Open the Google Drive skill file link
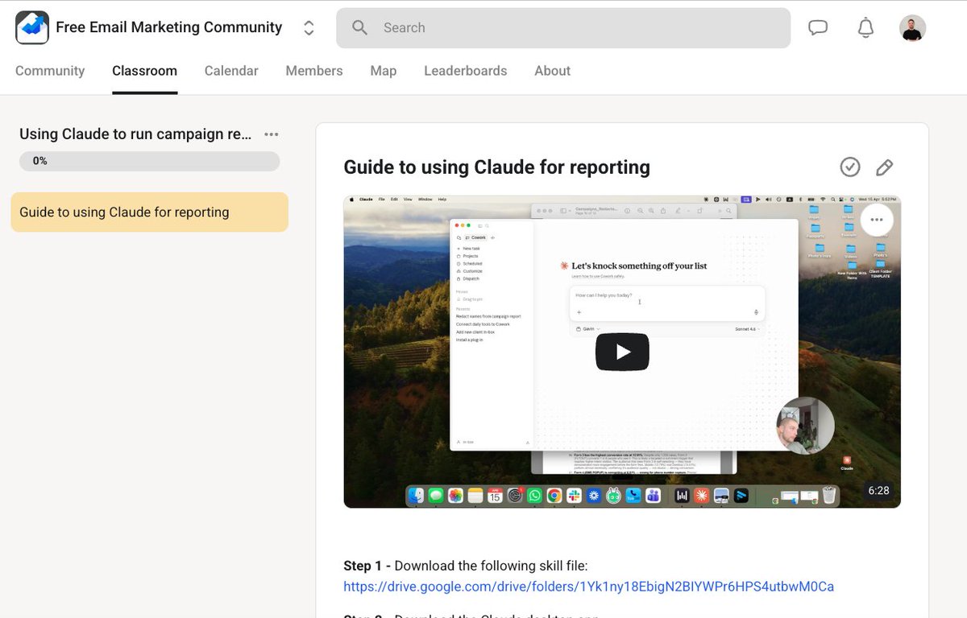This screenshot has height=618, width=967. tap(589, 587)
